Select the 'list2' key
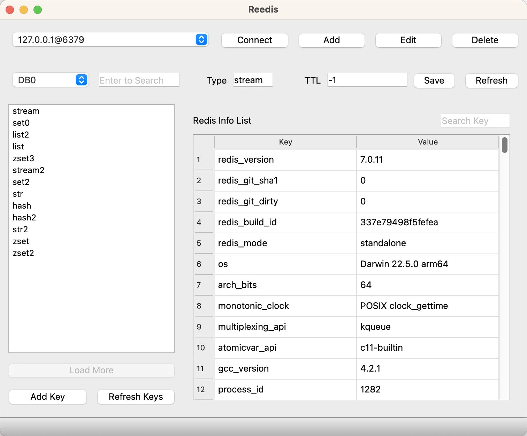 point(91,135)
